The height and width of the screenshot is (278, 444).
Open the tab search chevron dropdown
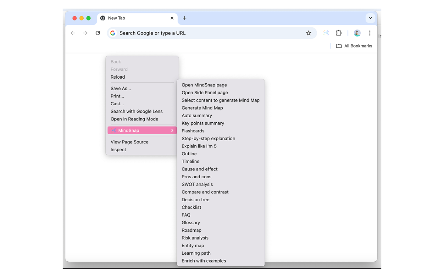point(370,18)
